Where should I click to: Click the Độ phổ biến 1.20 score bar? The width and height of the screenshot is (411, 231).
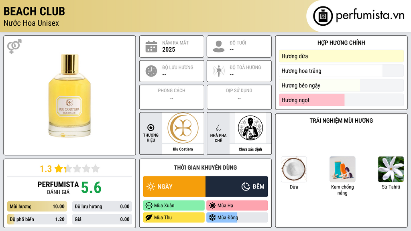(37, 219)
